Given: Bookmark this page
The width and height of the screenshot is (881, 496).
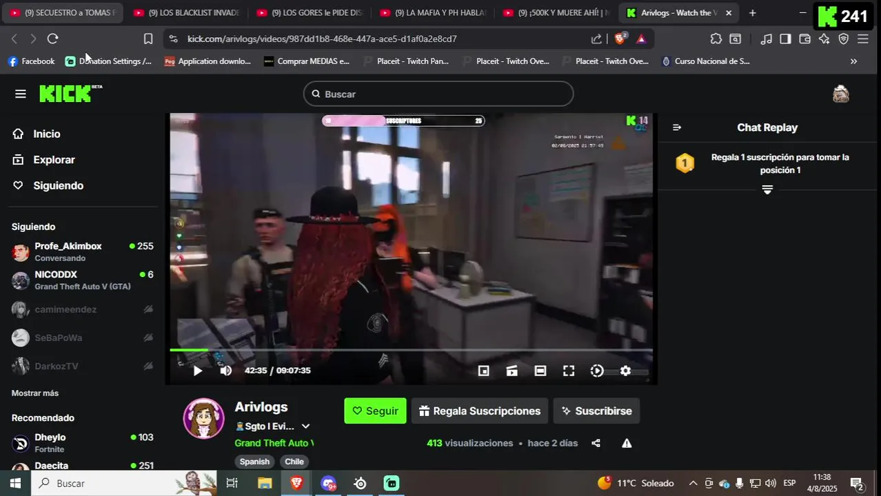Looking at the screenshot, I should tap(148, 39).
